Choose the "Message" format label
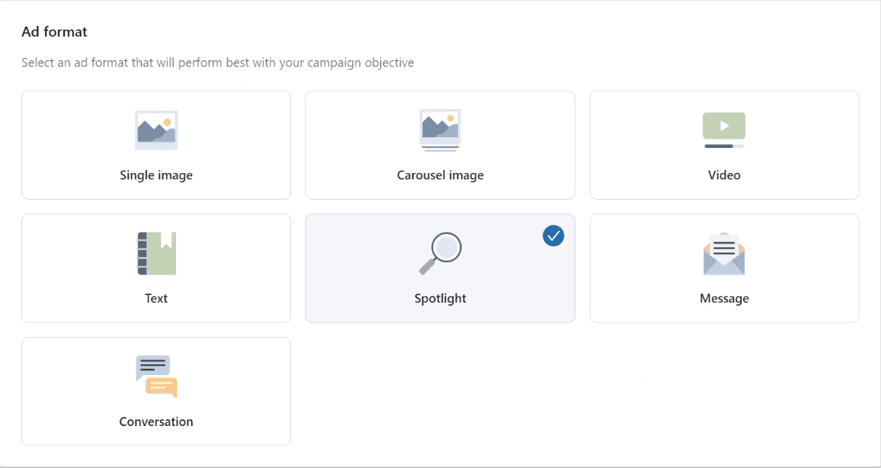881x468 pixels. click(x=724, y=298)
